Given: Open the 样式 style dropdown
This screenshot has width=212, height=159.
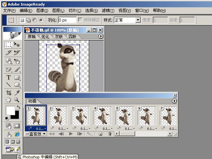Looking at the screenshot, I should 138,20.
